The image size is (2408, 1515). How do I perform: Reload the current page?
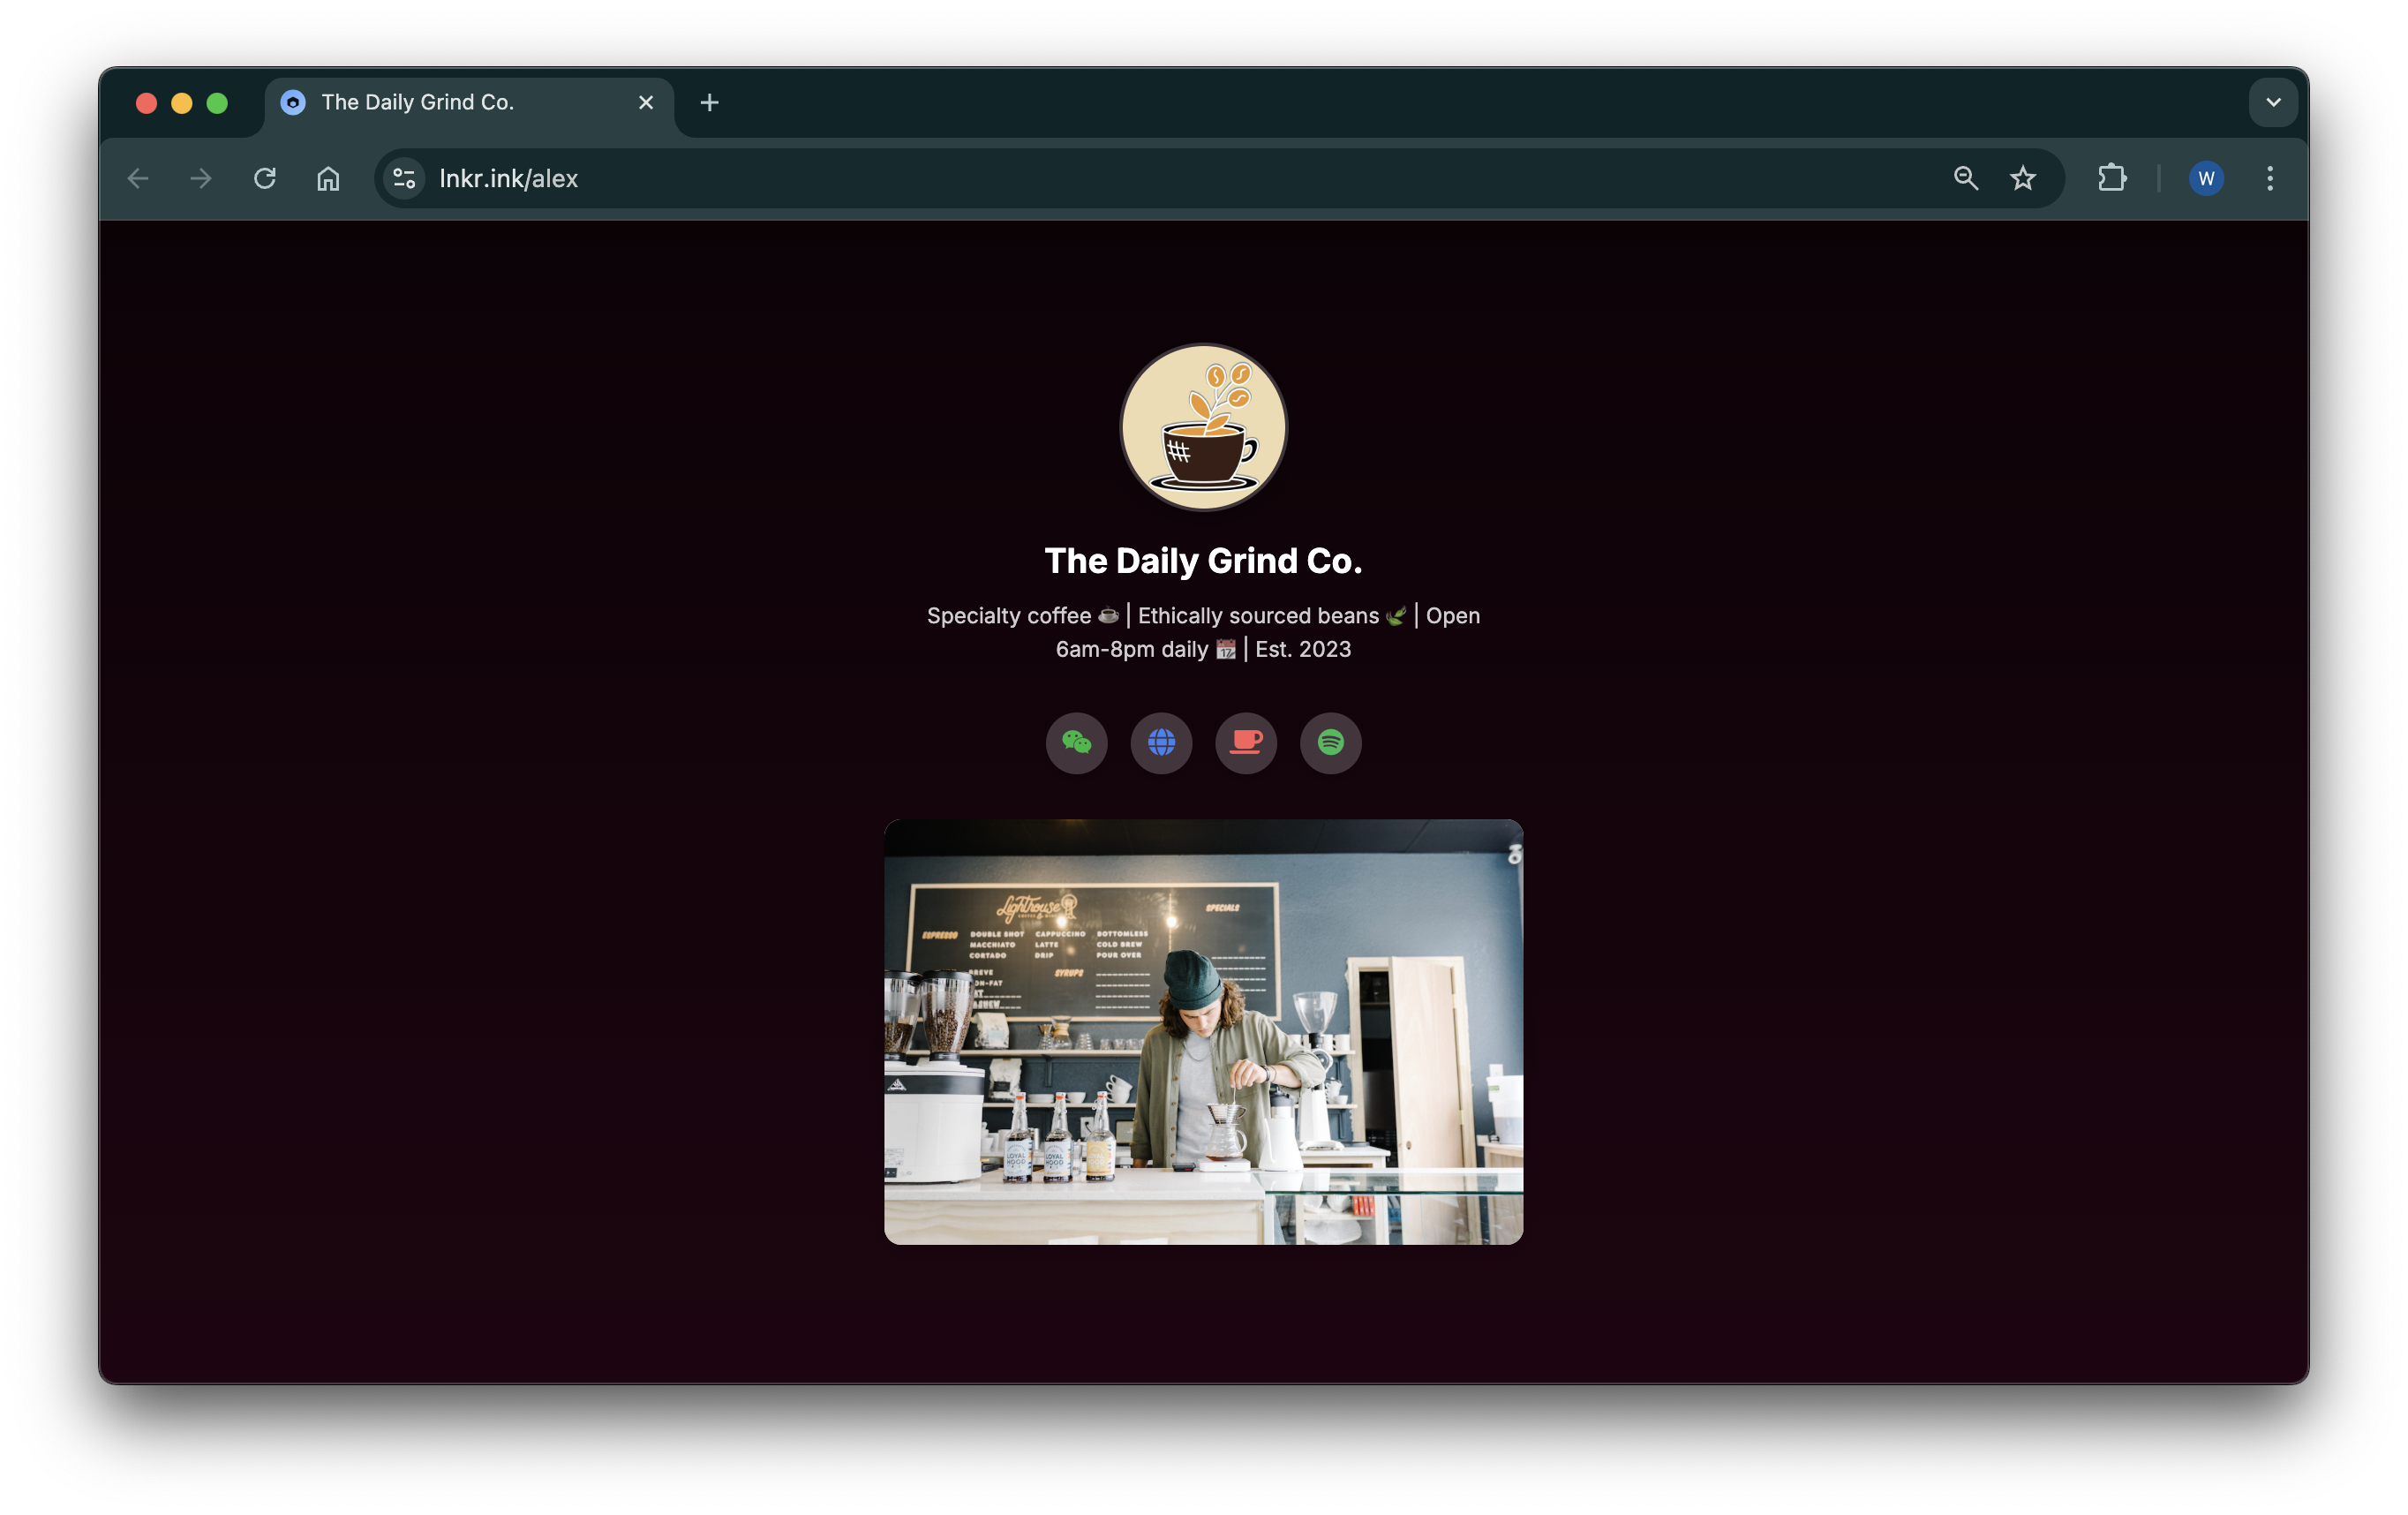[x=265, y=178]
